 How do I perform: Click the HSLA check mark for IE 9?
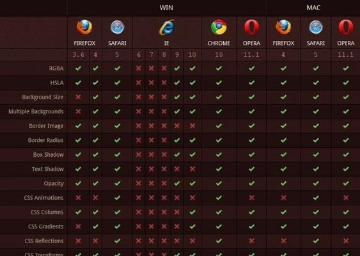[176, 83]
